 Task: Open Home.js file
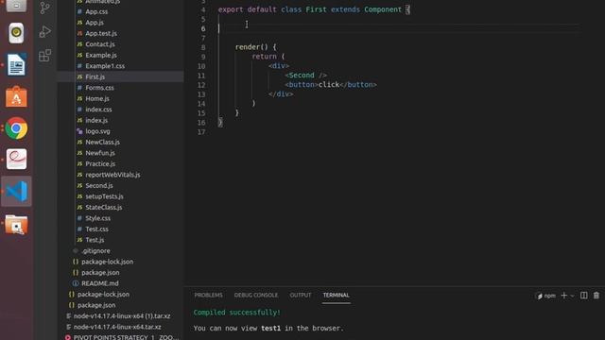click(x=96, y=98)
